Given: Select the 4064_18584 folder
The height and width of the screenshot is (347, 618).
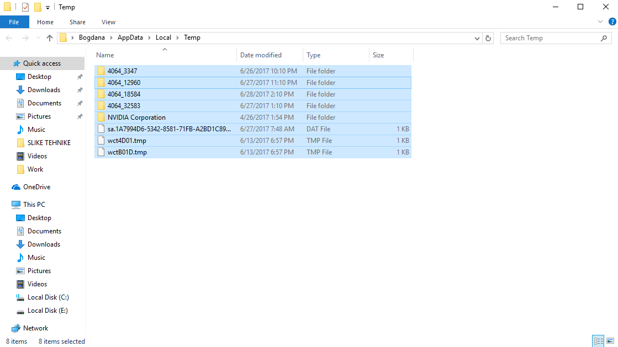Looking at the screenshot, I should [x=252, y=94].
